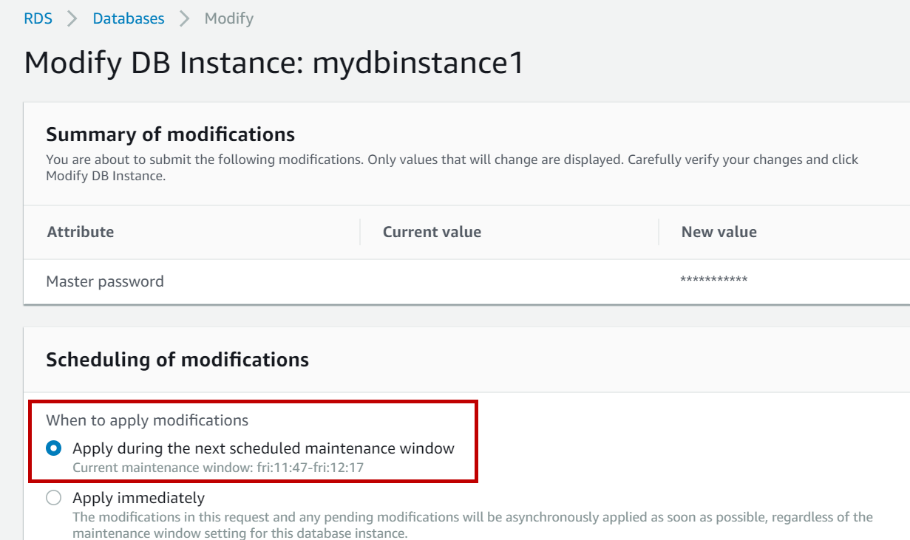The height and width of the screenshot is (540, 910).
Task: Open the Databases breadcrumb link
Action: pos(129,18)
